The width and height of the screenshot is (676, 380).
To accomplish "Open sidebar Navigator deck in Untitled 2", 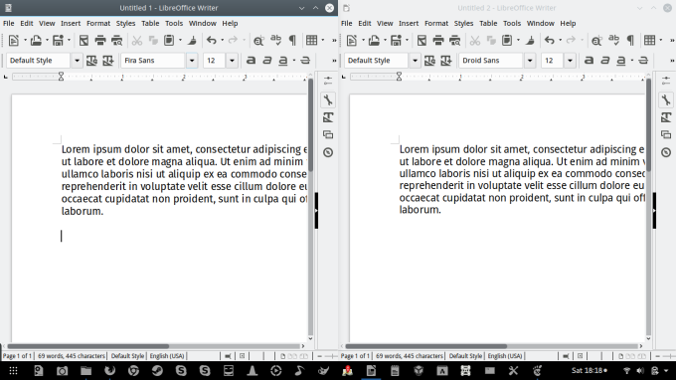I will pos(666,152).
